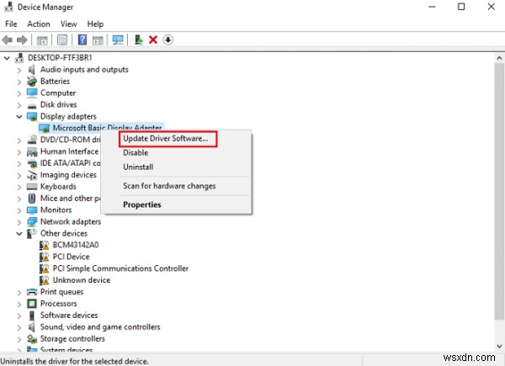This screenshot has height=366, width=505.
Task: Click the show/hide console tree toolbar icon
Action: (x=42, y=40)
